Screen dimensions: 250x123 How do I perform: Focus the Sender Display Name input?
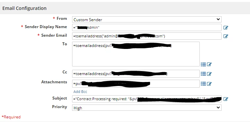point(147,27)
